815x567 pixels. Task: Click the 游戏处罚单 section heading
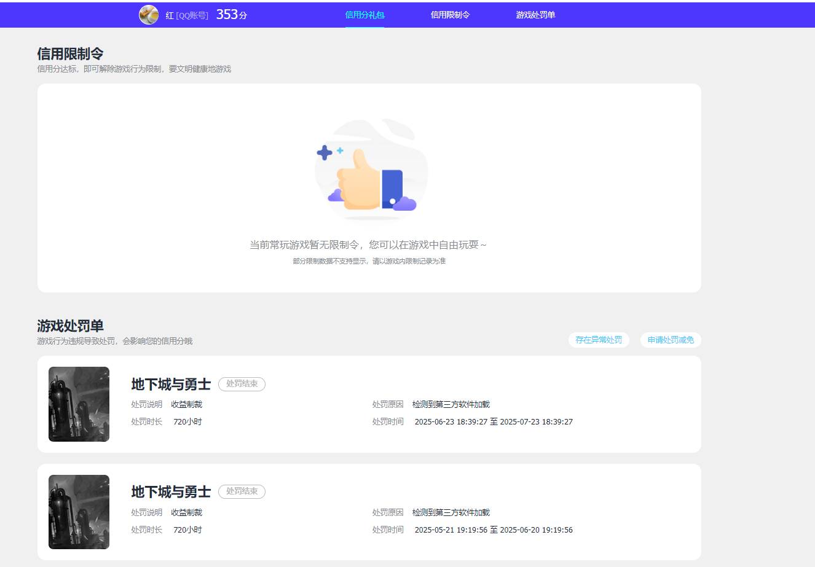pyautogui.click(x=70, y=326)
